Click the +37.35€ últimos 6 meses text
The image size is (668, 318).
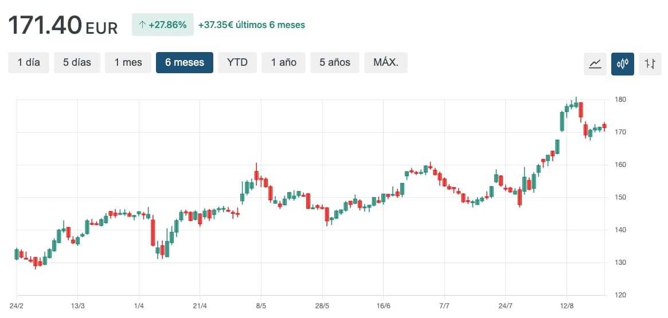pos(252,25)
